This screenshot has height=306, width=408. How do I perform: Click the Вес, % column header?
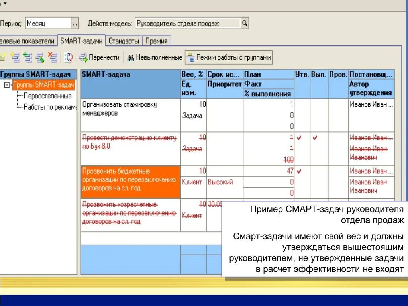pyautogui.click(x=193, y=74)
